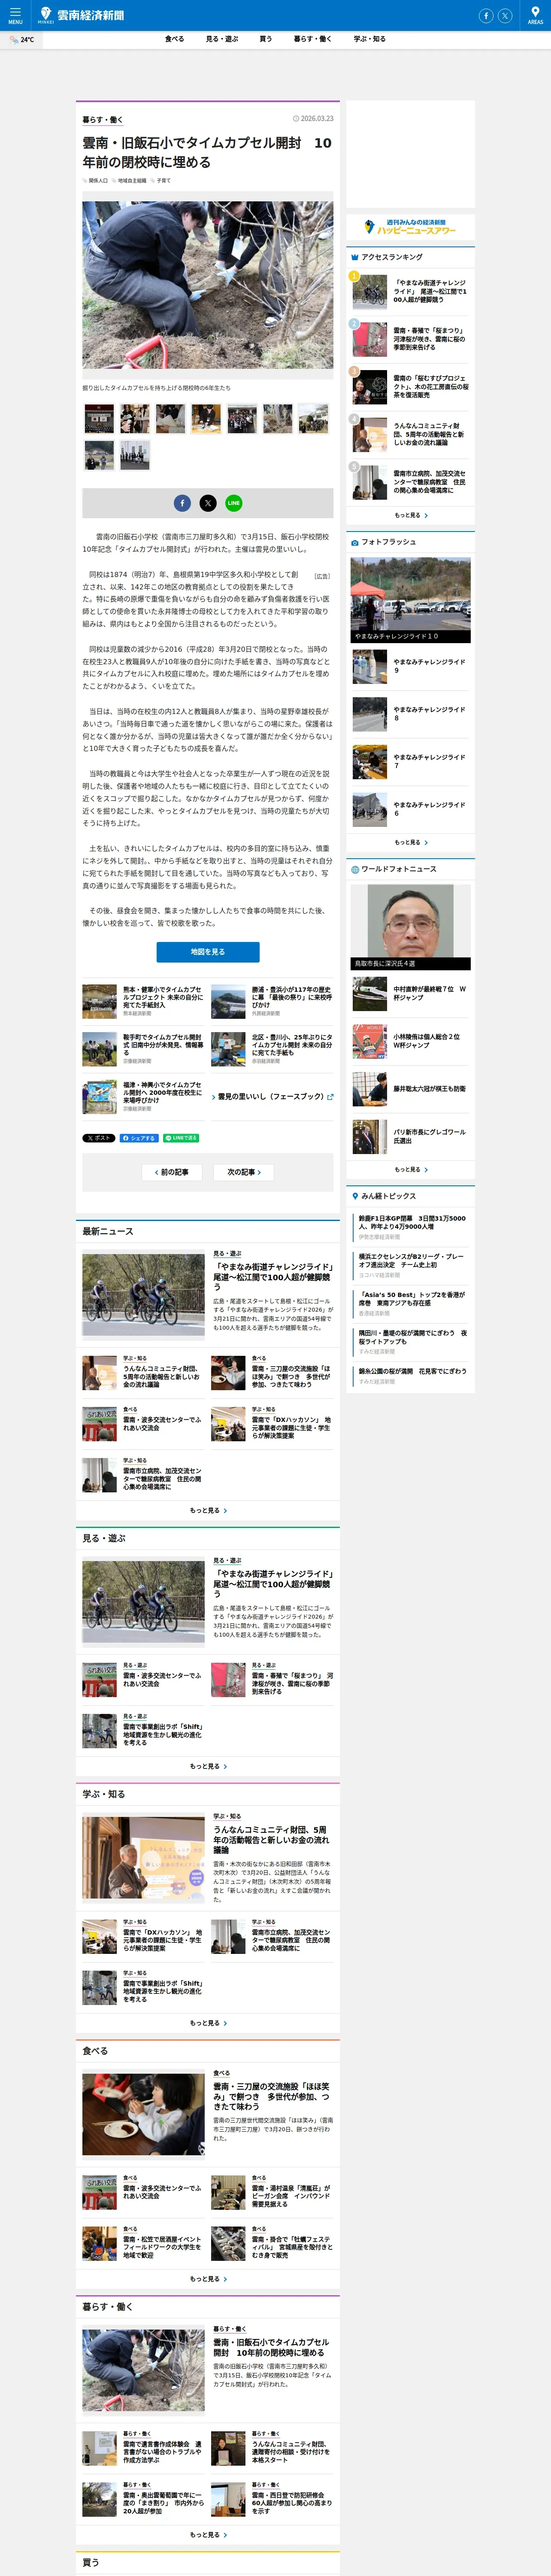The image size is (551, 2576).
Task: Click もっと見る under ワールドフォトニュース
Action: 410,1169
